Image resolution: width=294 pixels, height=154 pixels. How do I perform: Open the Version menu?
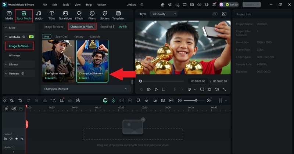(x=102, y=5)
